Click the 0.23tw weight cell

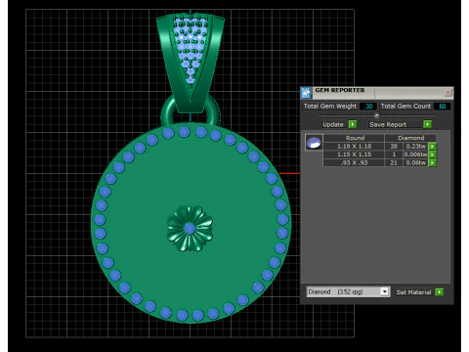coord(415,147)
